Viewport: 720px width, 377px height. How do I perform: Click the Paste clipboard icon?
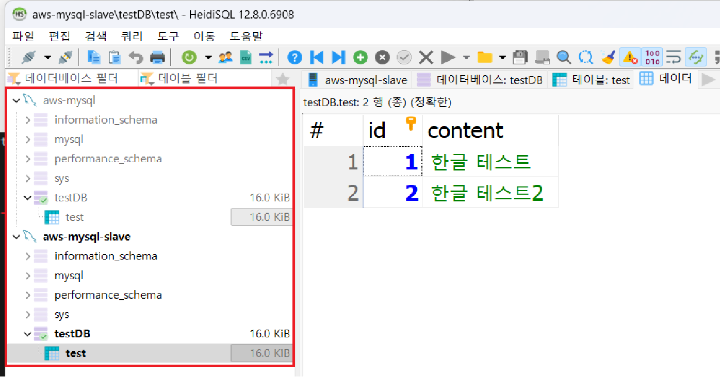click(x=114, y=57)
